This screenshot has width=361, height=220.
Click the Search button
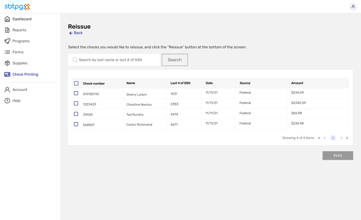[x=175, y=60]
